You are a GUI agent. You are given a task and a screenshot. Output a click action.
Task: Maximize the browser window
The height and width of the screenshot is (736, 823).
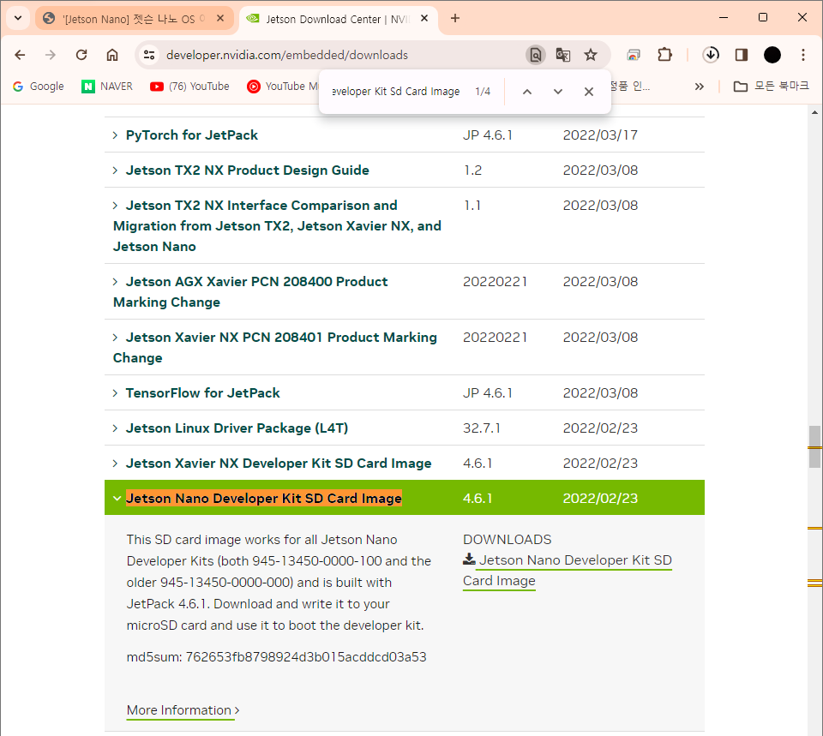tap(763, 17)
